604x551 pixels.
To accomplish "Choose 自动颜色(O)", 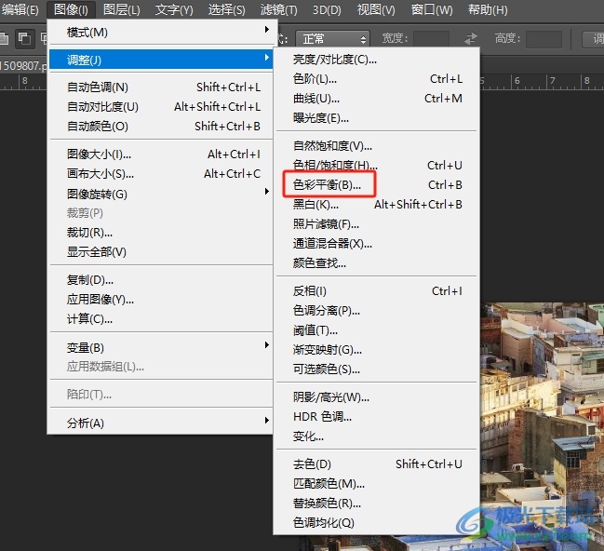I will [x=161, y=127].
